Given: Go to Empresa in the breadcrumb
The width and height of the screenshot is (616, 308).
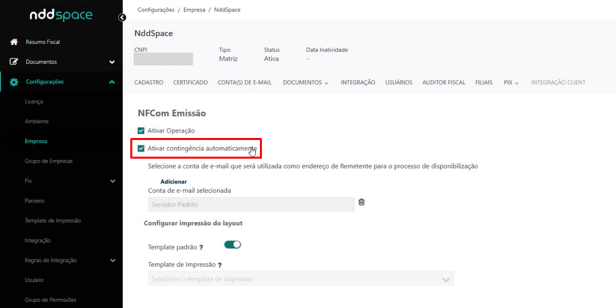Looking at the screenshot, I should point(195,11).
